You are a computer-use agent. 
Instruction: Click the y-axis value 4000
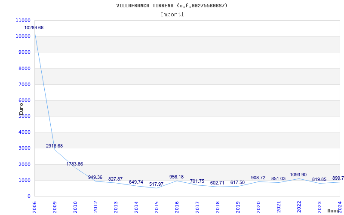pyautogui.click(x=25, y=132)
